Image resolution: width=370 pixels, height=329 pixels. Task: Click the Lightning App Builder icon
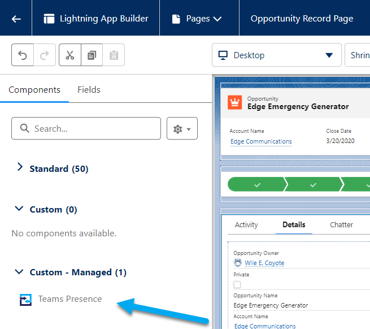pyautogui.click(x=49, y=19)
